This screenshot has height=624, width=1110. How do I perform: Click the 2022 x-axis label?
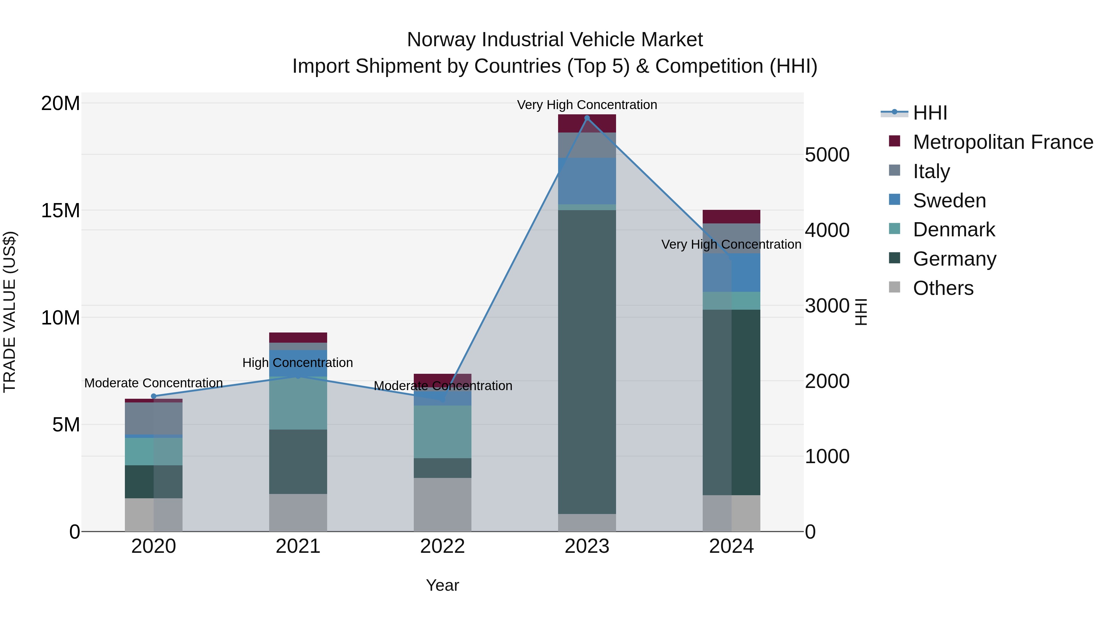coord(442,546)
